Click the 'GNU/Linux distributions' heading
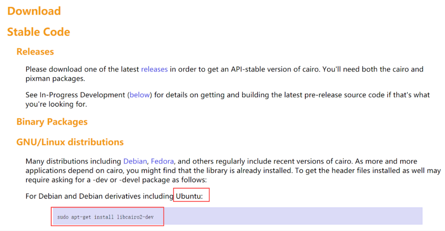 pyautogui.click(x=70, y=142)
